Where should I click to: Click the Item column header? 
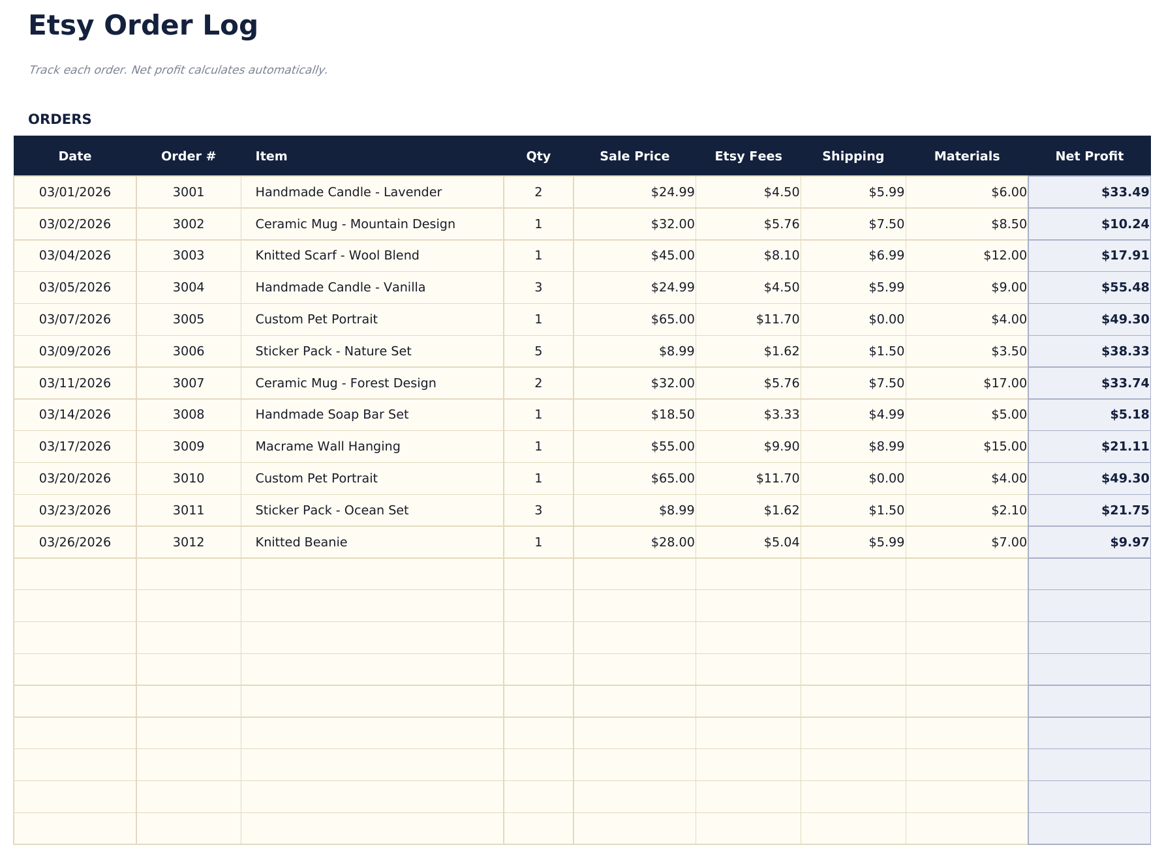click(271, 156)
